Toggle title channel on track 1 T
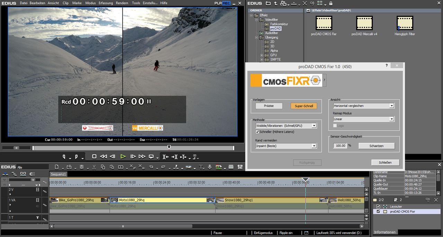Viewport: 443px width, 237px height. coord(38,218)
